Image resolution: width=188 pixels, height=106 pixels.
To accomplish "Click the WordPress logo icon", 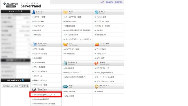I will (x=34, y=90).
